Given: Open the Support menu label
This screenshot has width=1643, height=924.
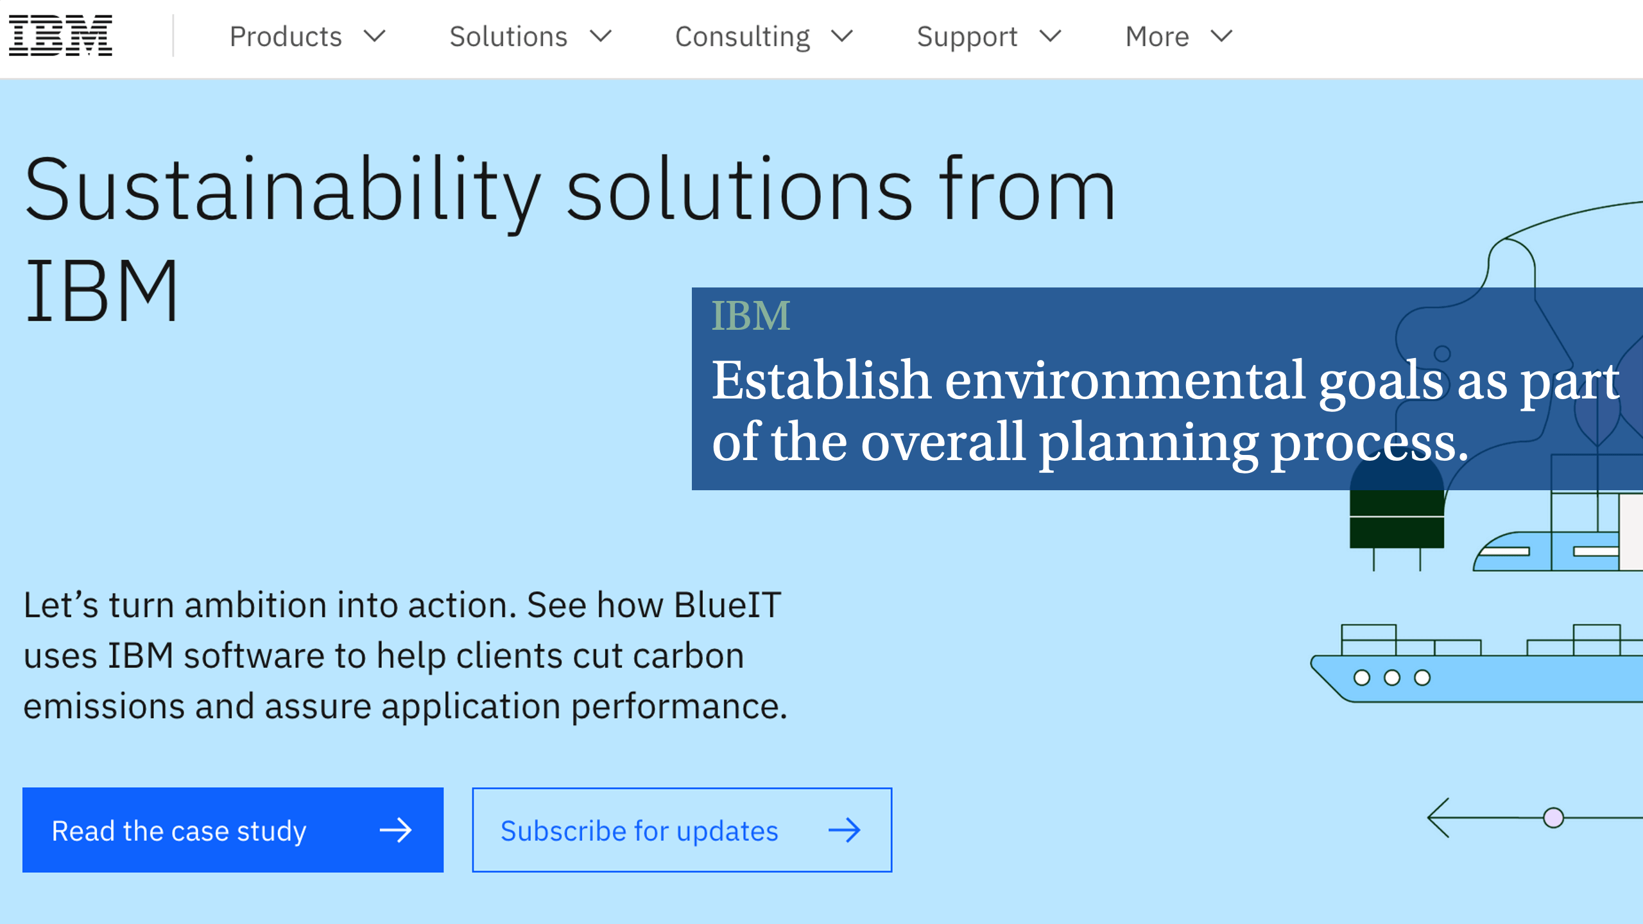Looking at the screenshot, I should [x=967, y=36].
